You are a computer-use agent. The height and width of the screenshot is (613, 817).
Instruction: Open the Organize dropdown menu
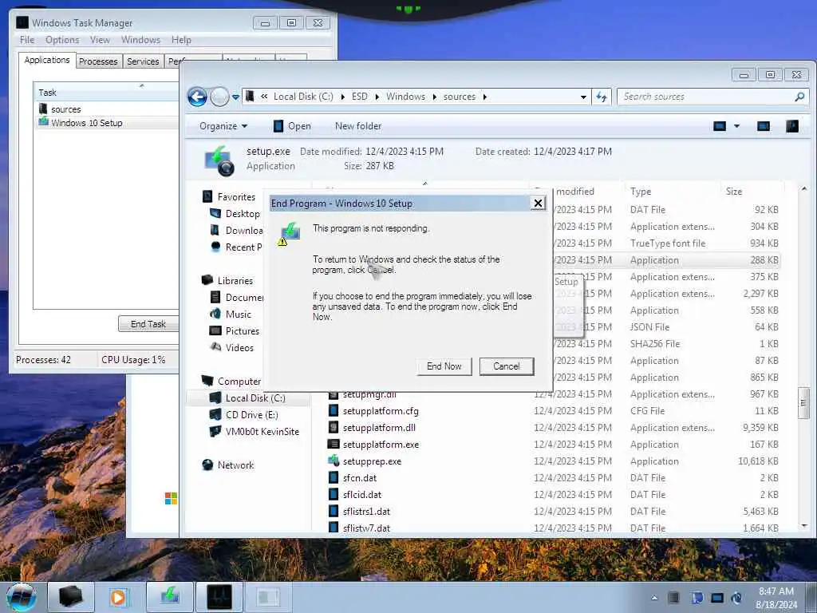[223, 126]
